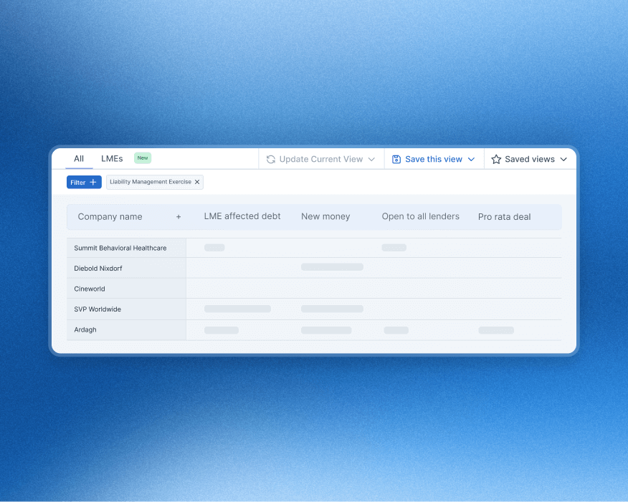Expand the Saved views chevron

click(563, 159)
